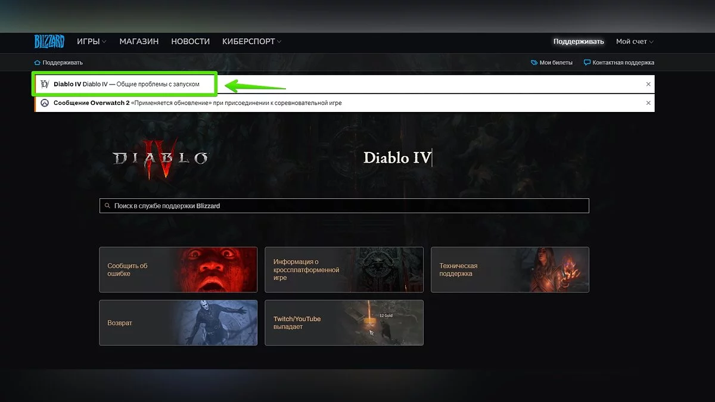Open Возврат category card

pyautogui.click(x=178, y=323)
